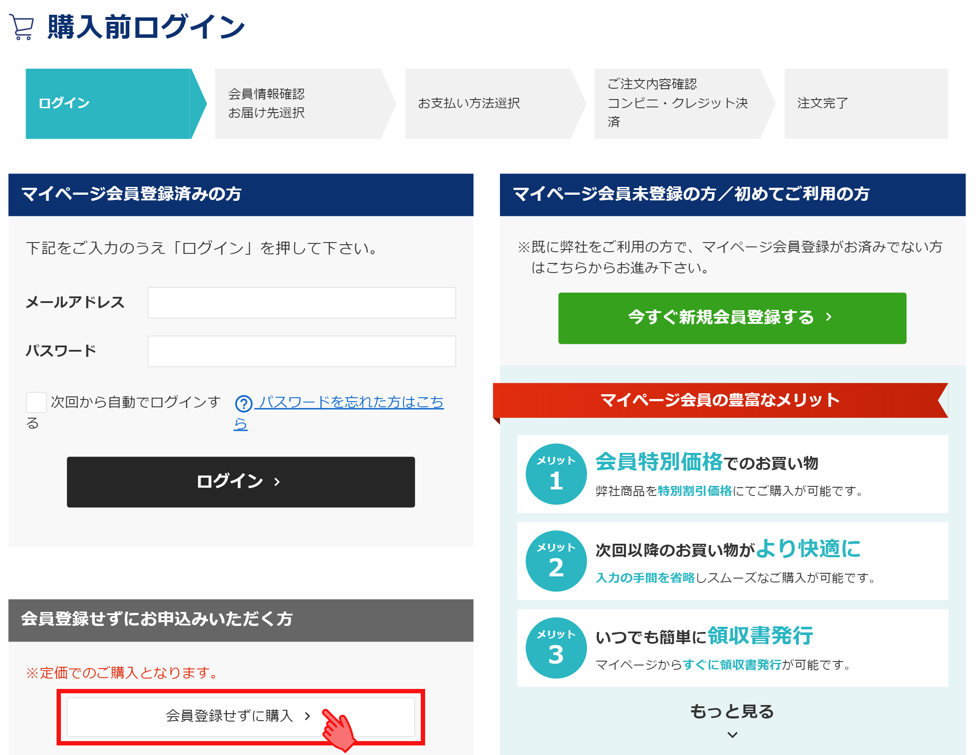Open the パスワードを忘れた方はこちら link
The width and height of the screenshot is (976, 755).
(x=351, y=402)
